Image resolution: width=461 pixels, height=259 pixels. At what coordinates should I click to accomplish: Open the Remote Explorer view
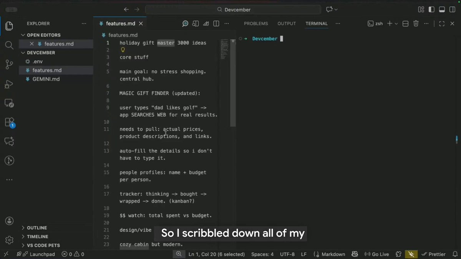(9, 103)
